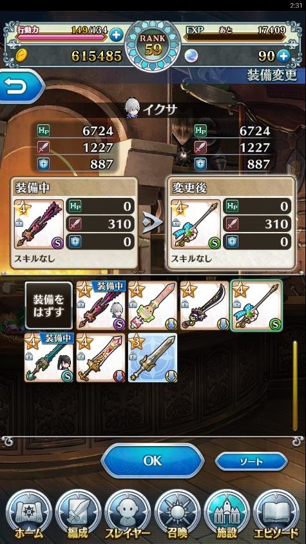Open the エピソード episode menu icon

(x=276, y=514)
